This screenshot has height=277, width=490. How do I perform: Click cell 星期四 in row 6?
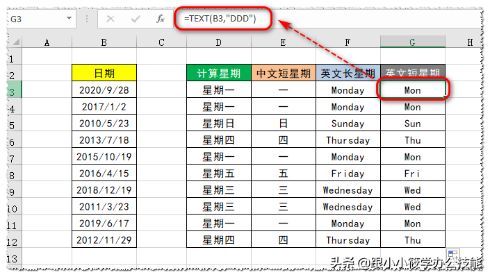[219, 140]
